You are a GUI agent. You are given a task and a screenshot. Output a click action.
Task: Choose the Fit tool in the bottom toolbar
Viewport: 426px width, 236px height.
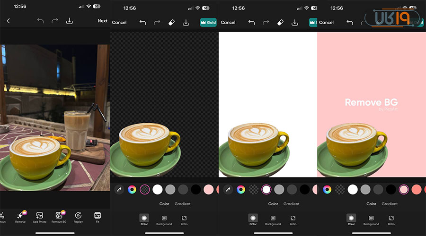[x=98, y=216]
